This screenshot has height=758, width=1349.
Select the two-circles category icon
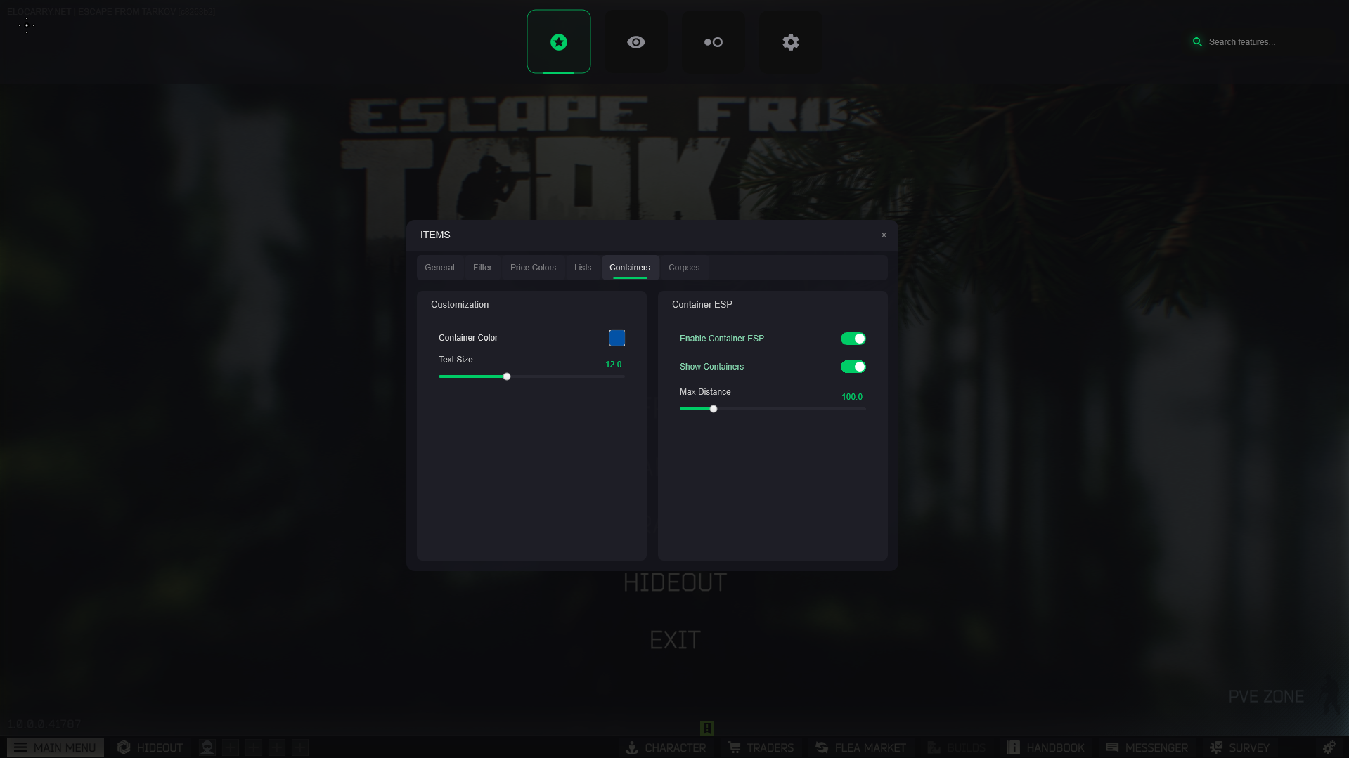coord(713,42)
